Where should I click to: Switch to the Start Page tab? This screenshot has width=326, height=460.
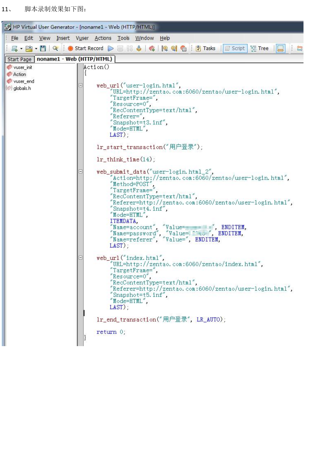coord(20,59)
